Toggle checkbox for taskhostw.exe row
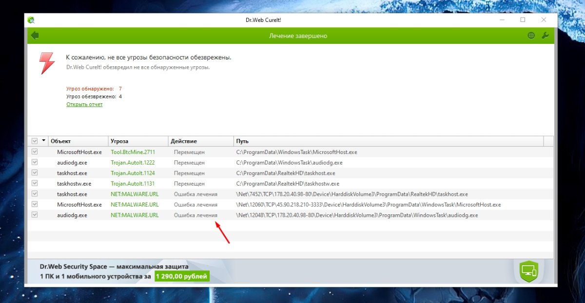 tap(35, 183)
